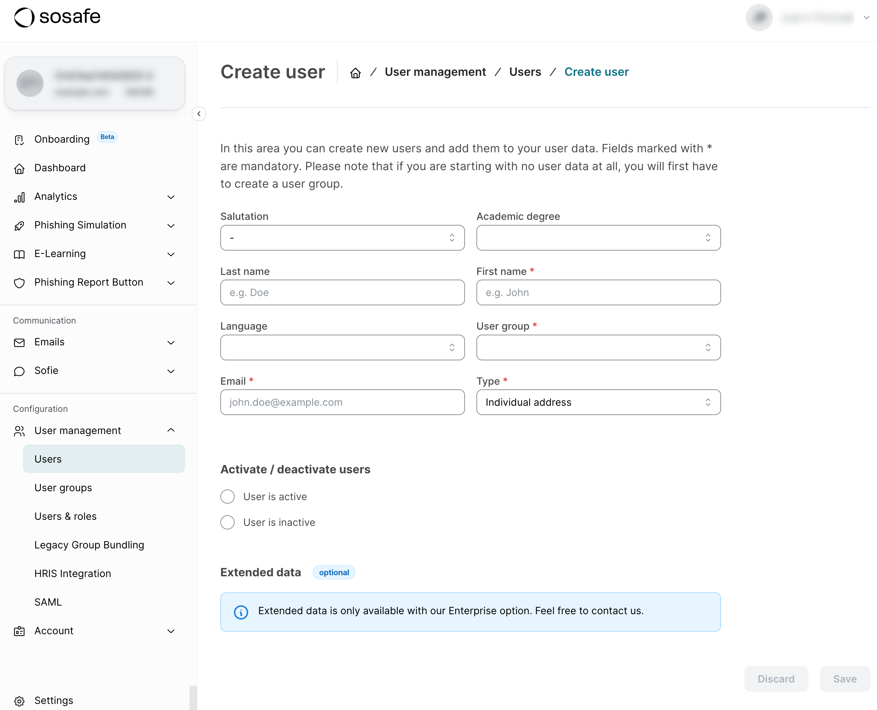This screenshot has width=877, height=710.
Task: Click the sidebar collapse arrow button
Action: (x=199, y=114)
